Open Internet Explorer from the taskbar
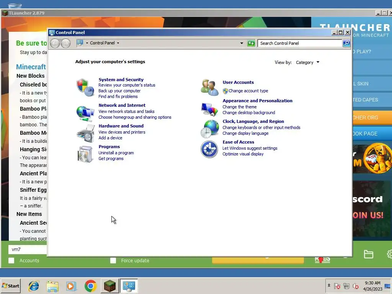The height and width of the screenshot is (294, 392). tap(34, 286)
